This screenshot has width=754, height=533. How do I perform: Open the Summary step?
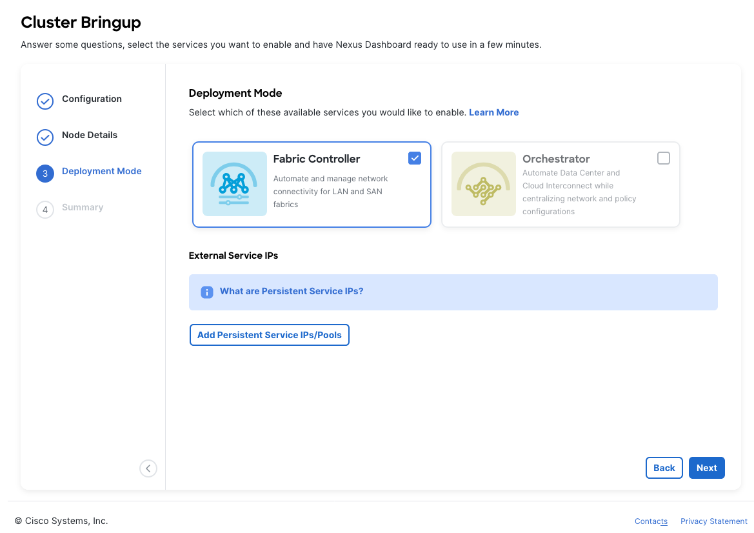pyautogui.click(x=83, y=207)
